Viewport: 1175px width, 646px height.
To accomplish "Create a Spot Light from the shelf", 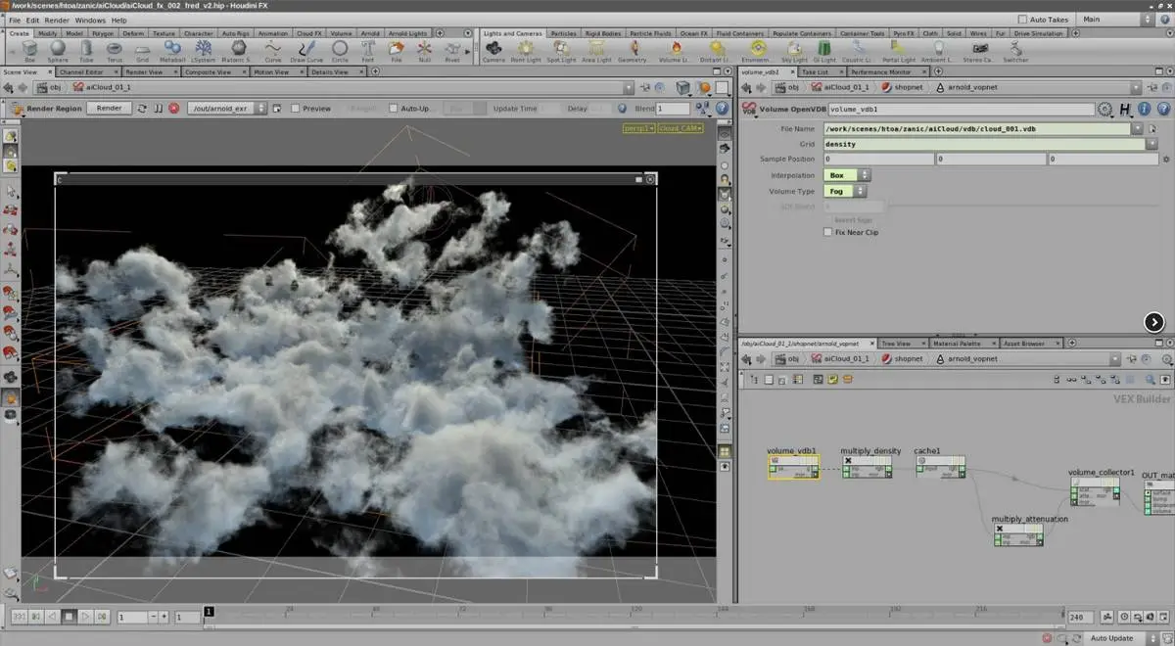I will (561, 49).
